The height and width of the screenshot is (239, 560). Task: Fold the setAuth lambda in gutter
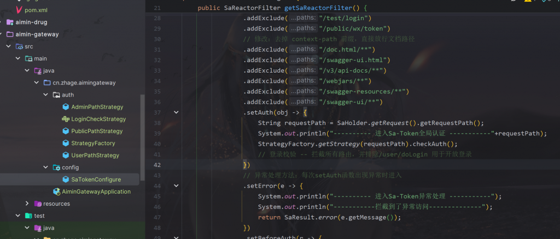click(176, 112)
